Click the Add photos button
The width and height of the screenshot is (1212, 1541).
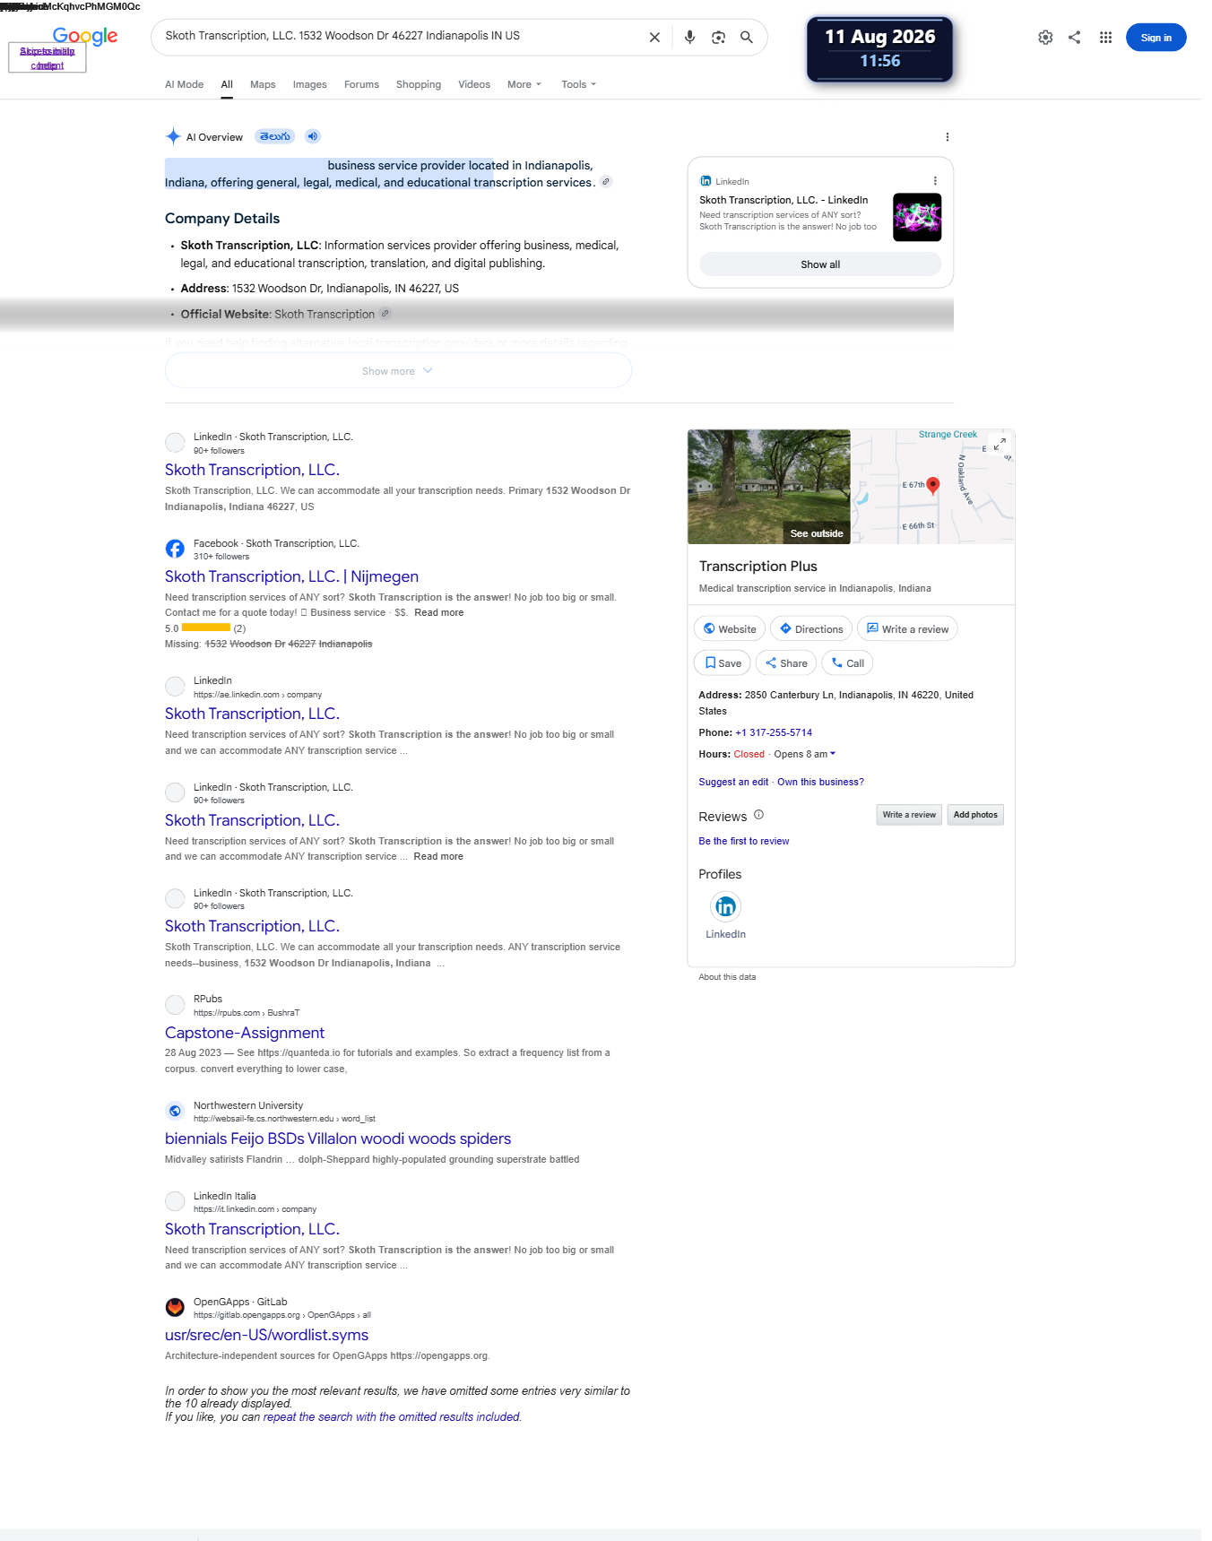pyautogui.click(x=975, y=815)
